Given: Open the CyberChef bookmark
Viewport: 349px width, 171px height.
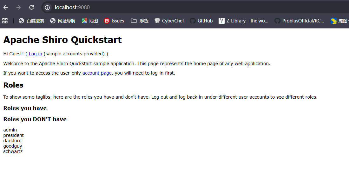Looking at the screenshot, I should tap(169, 21).
